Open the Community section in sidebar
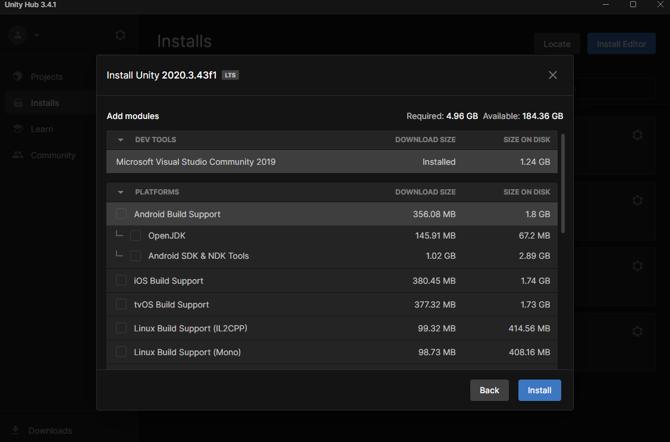 pyautogui.click(x=52, y=155)
